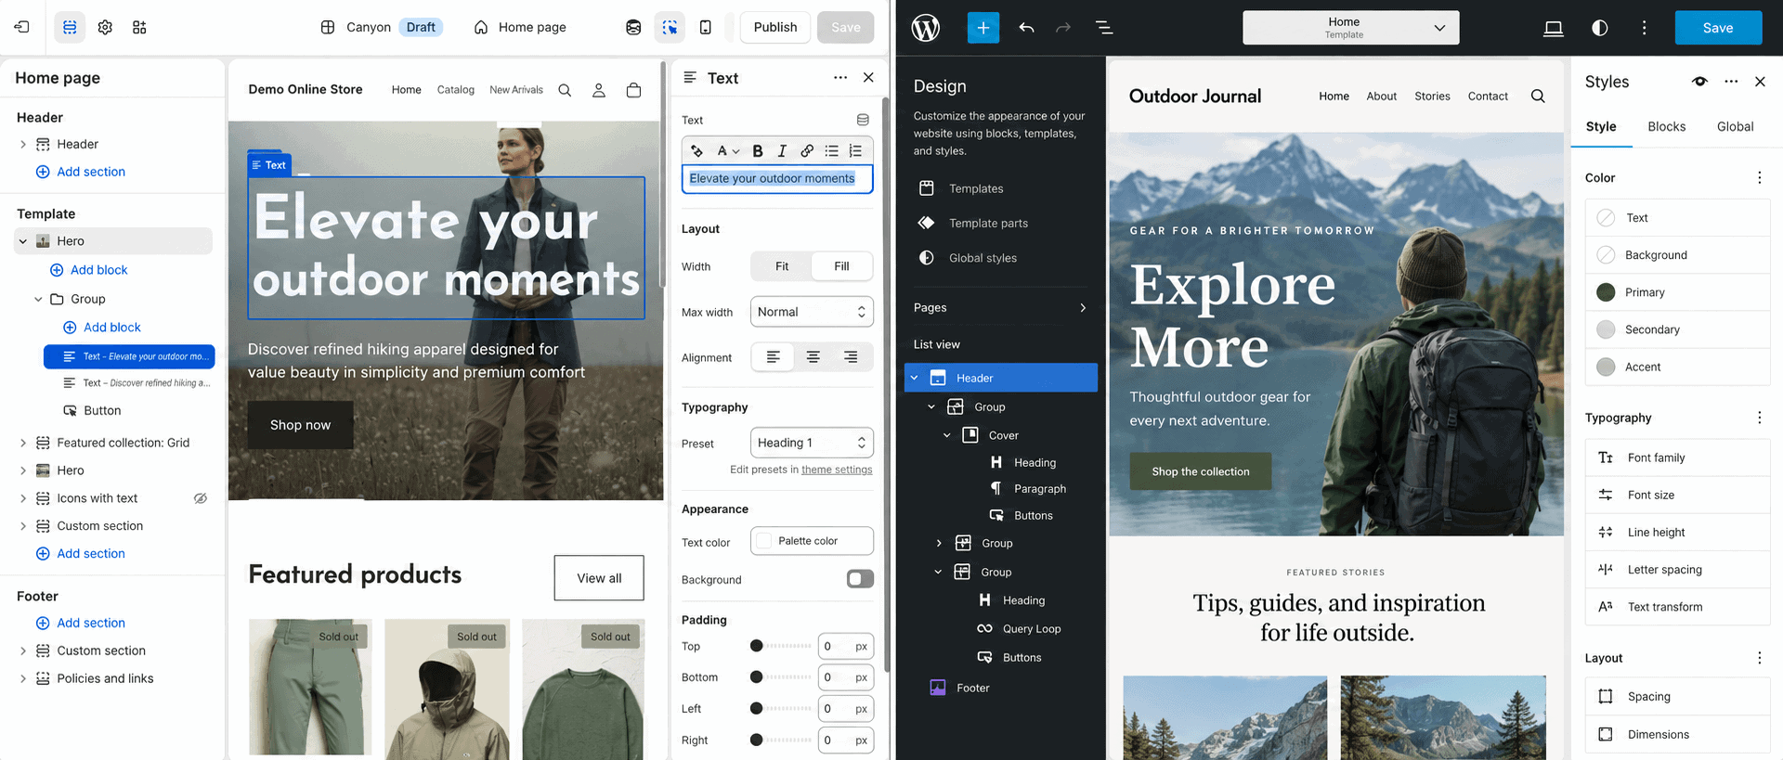
Task: Switch to the Blocks tab in Styles
Action: coord(1666,127)
